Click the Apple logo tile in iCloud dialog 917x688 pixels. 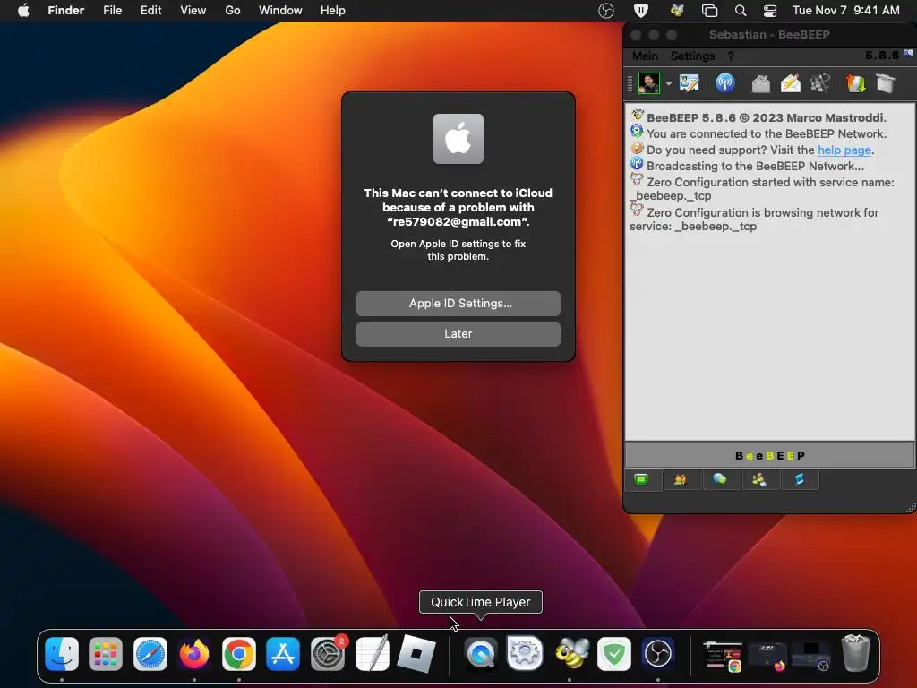[458, 139]
